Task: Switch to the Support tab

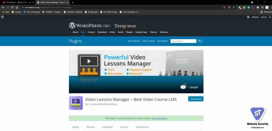Action: pyautogui.click(x=124, y=127)
